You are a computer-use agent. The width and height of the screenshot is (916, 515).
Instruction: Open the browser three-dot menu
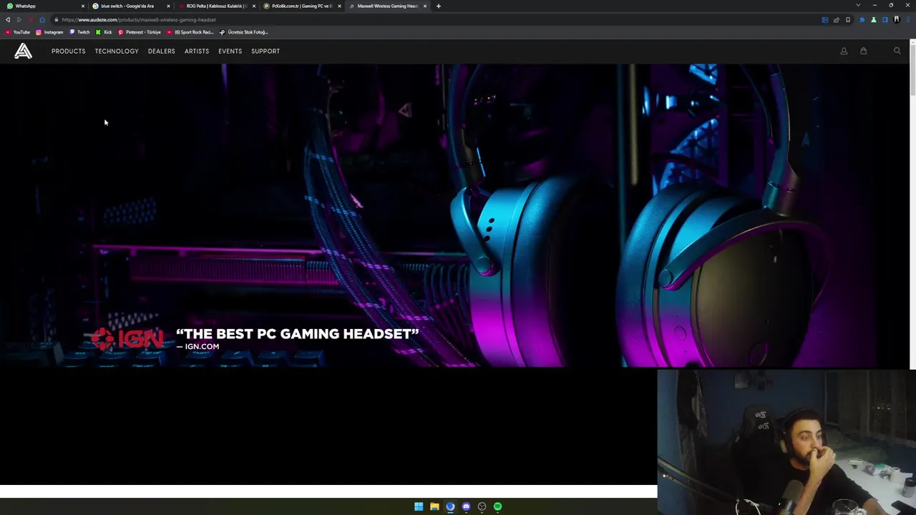pos(908,19)
